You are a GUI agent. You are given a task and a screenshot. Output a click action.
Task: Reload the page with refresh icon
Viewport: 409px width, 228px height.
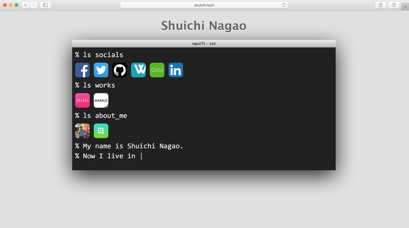pyautogui.click(x=284, y=5)
